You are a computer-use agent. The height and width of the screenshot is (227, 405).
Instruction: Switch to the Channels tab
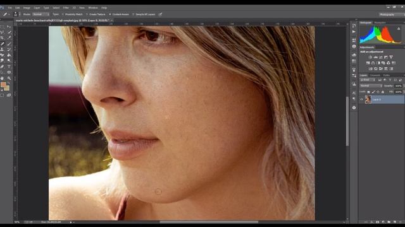[x=375, y=76]
